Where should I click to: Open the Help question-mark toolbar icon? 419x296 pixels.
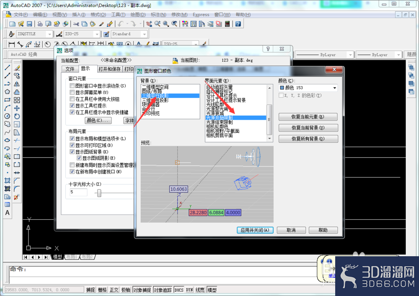(238, 24)
